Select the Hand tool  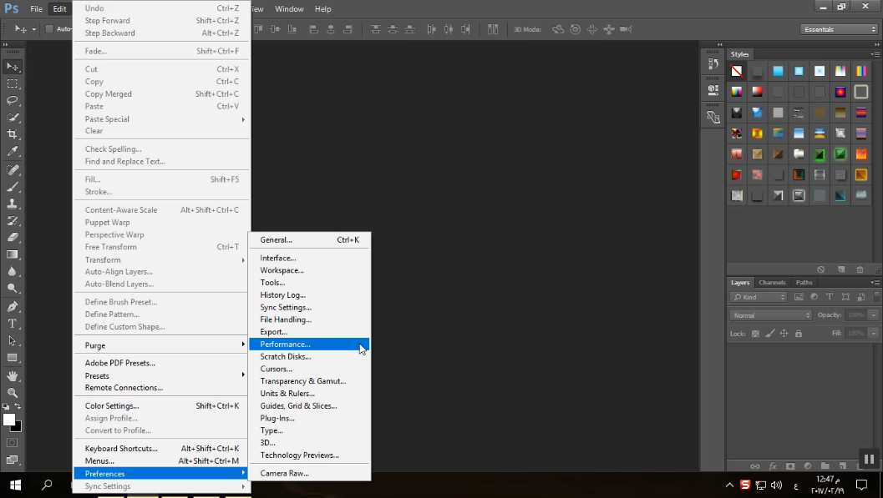point(13,376)
